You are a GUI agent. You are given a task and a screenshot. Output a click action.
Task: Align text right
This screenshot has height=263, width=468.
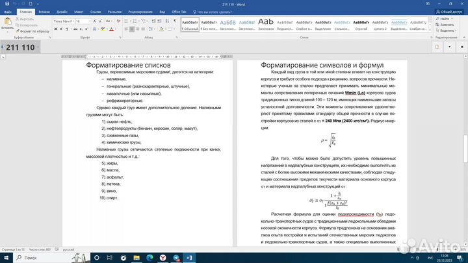(137, 29)
